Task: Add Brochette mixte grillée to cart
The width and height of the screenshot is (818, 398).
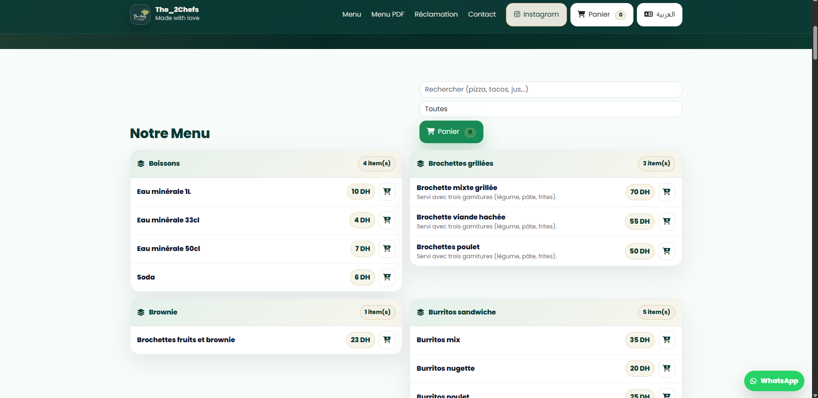Action: click(x=666, y=192)
